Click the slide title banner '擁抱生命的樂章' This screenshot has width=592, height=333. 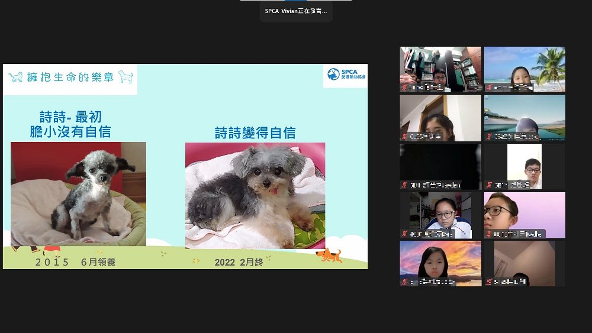pos(70,77)
